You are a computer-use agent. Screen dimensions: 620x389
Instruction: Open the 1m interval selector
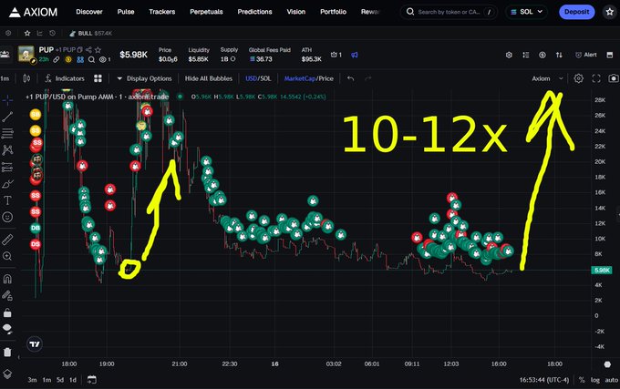5,78
